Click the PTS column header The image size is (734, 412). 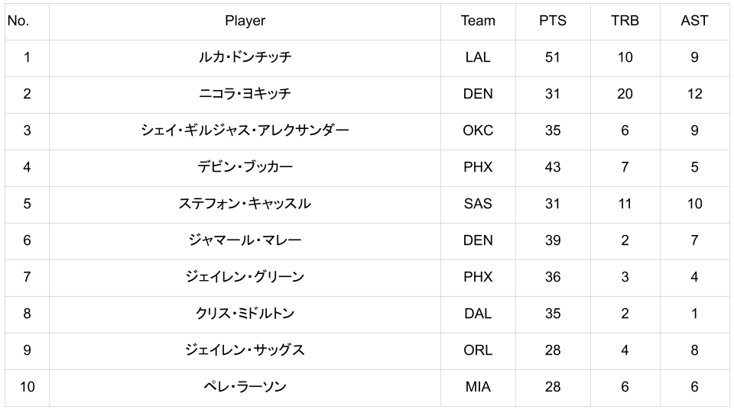552,21
